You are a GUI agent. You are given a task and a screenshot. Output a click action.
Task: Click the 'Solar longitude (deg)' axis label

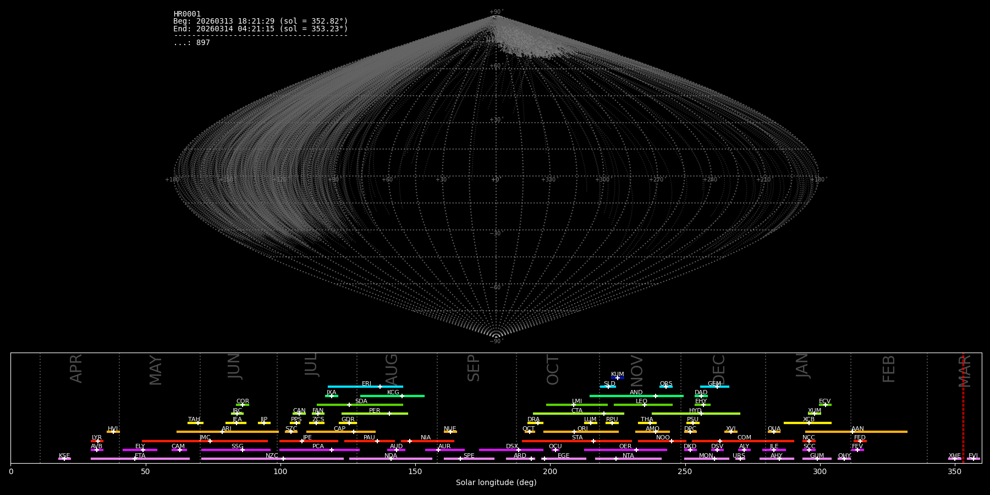coord(496,482)
